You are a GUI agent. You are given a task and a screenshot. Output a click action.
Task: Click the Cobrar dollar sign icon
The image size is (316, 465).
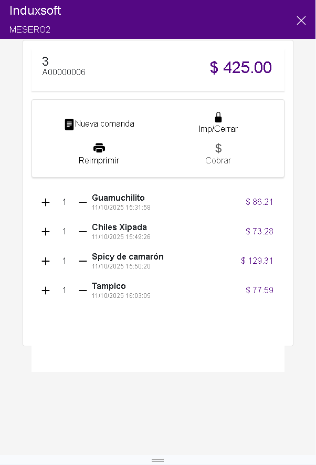[x=218, y=148]
